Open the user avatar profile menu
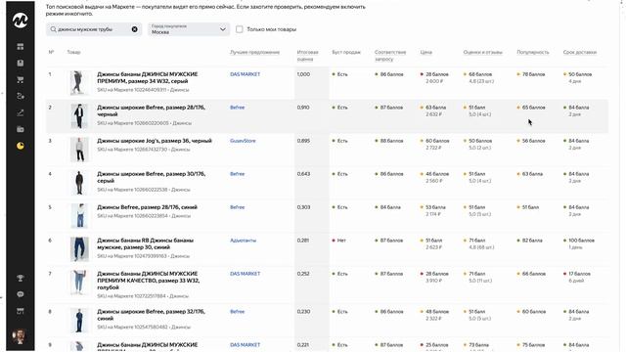626x352 pixels. click(x=20, y=336)
